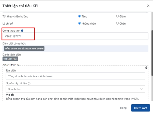Click into the Tên biến text field

click(x=75, y=76)
